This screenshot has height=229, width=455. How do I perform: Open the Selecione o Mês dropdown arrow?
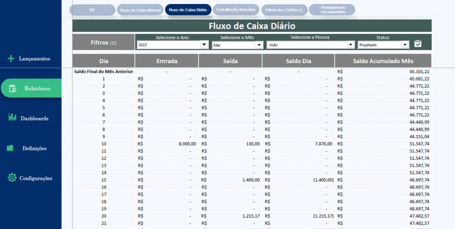[x=259, y=45]
